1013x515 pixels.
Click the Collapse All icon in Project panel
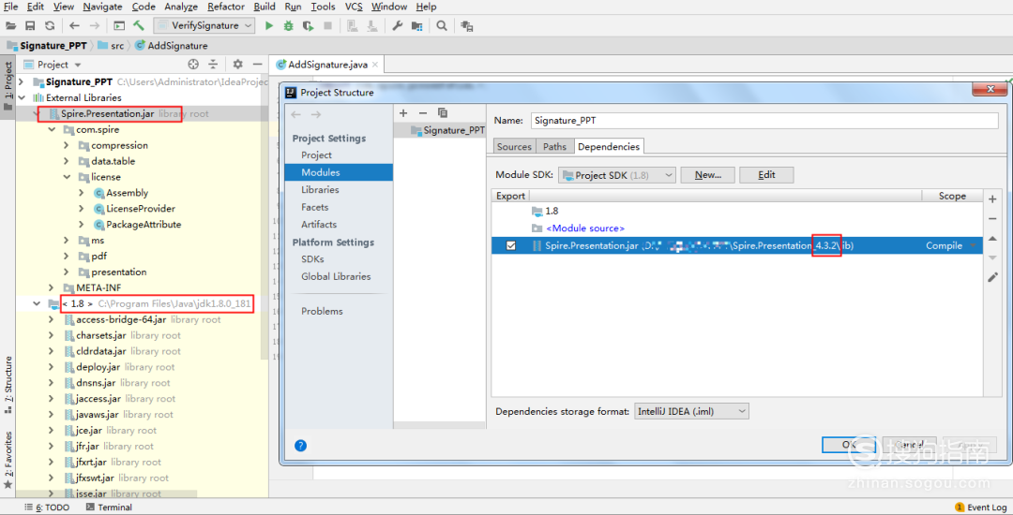click(213, 65)
